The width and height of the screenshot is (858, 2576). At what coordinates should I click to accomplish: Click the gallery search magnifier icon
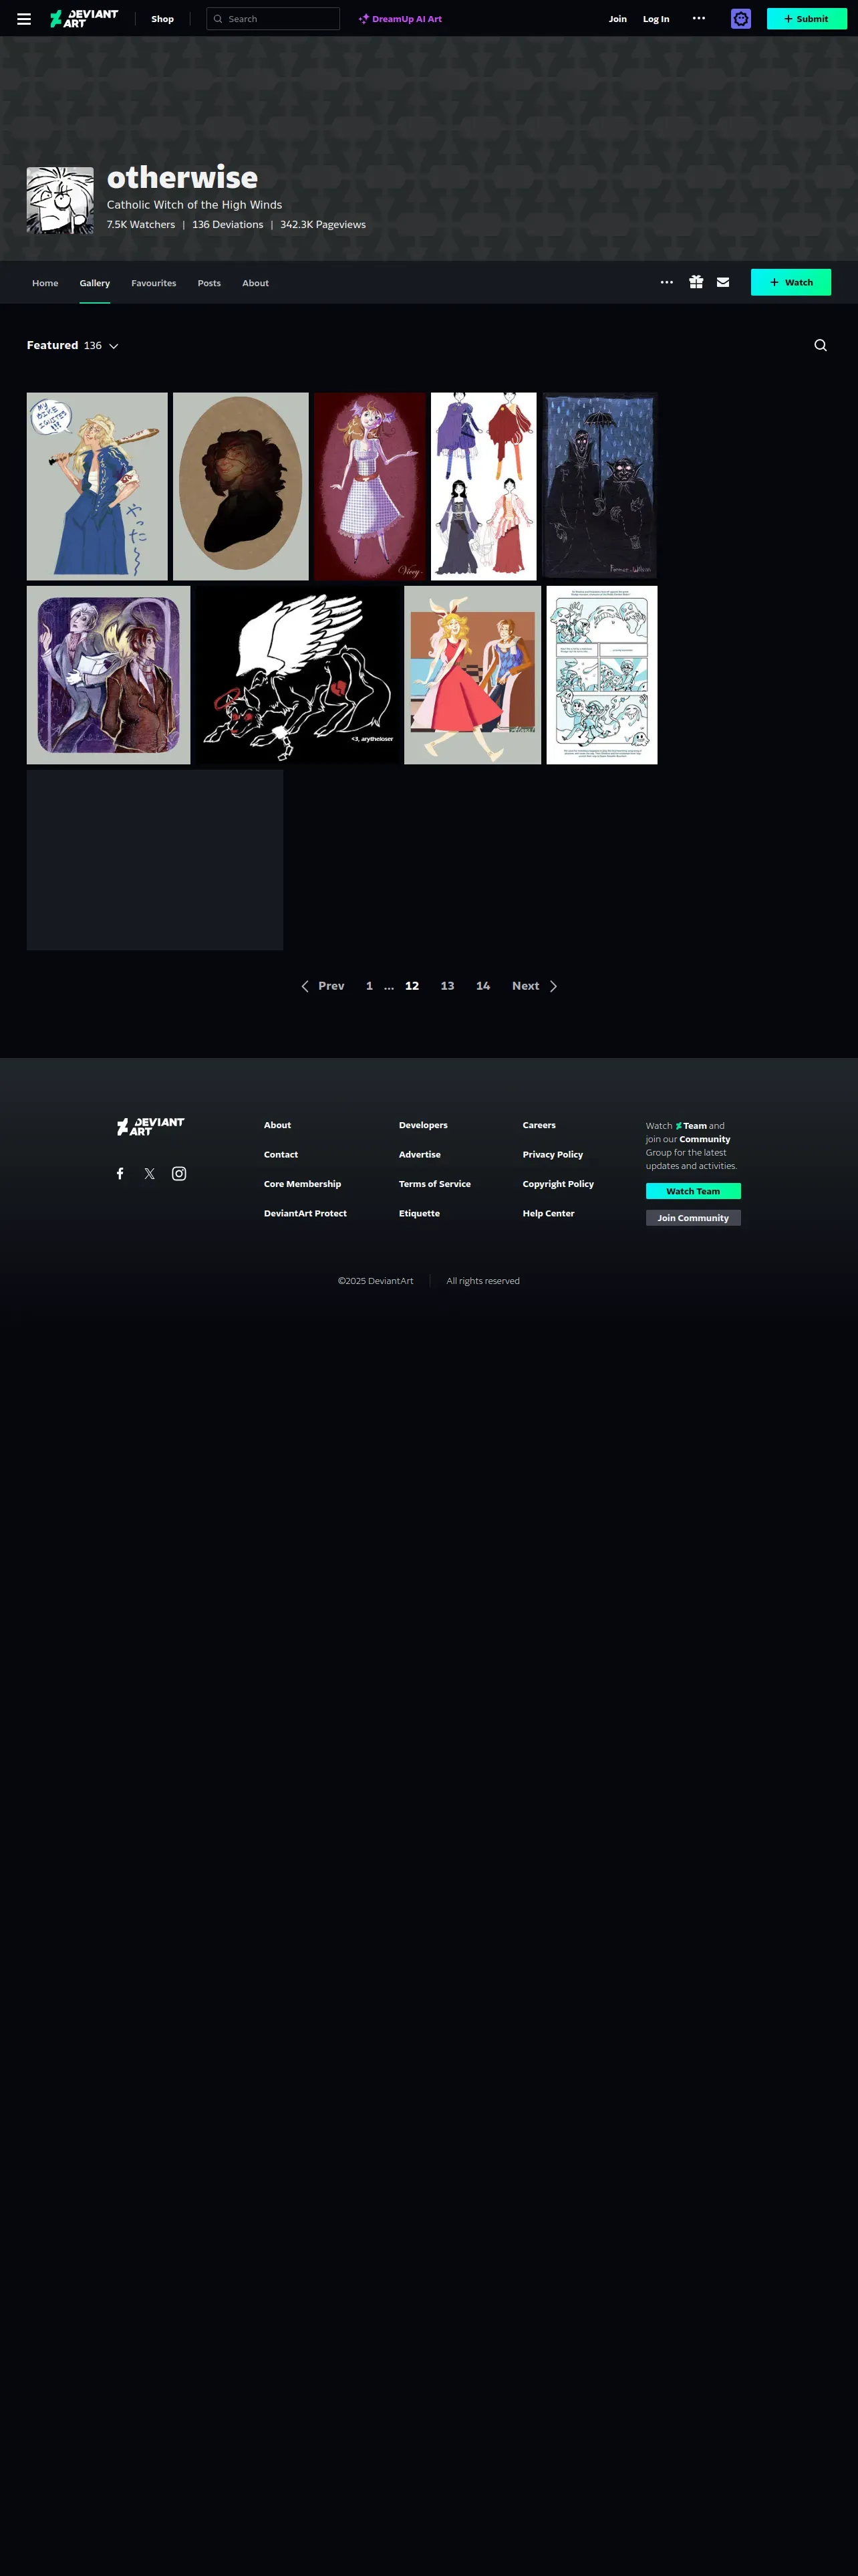pyautogui.click(x=821, y=346)
